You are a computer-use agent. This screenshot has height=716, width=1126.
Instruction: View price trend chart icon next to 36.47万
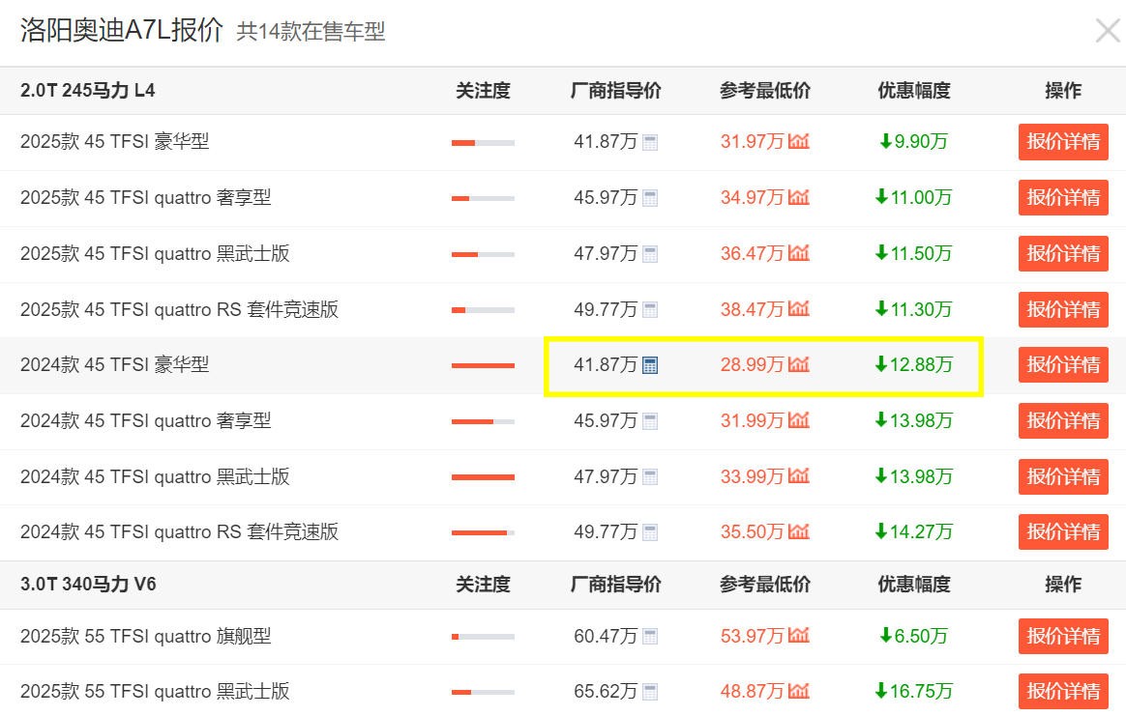(x=798, y=253)
